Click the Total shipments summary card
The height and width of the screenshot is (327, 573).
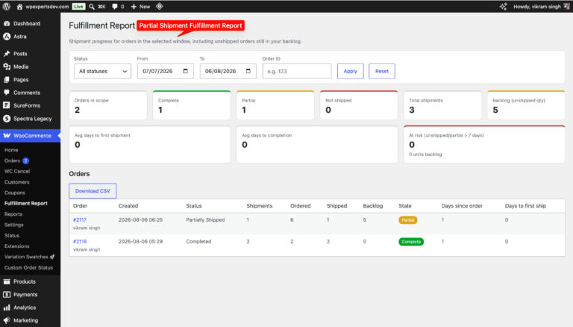point(442,105)
